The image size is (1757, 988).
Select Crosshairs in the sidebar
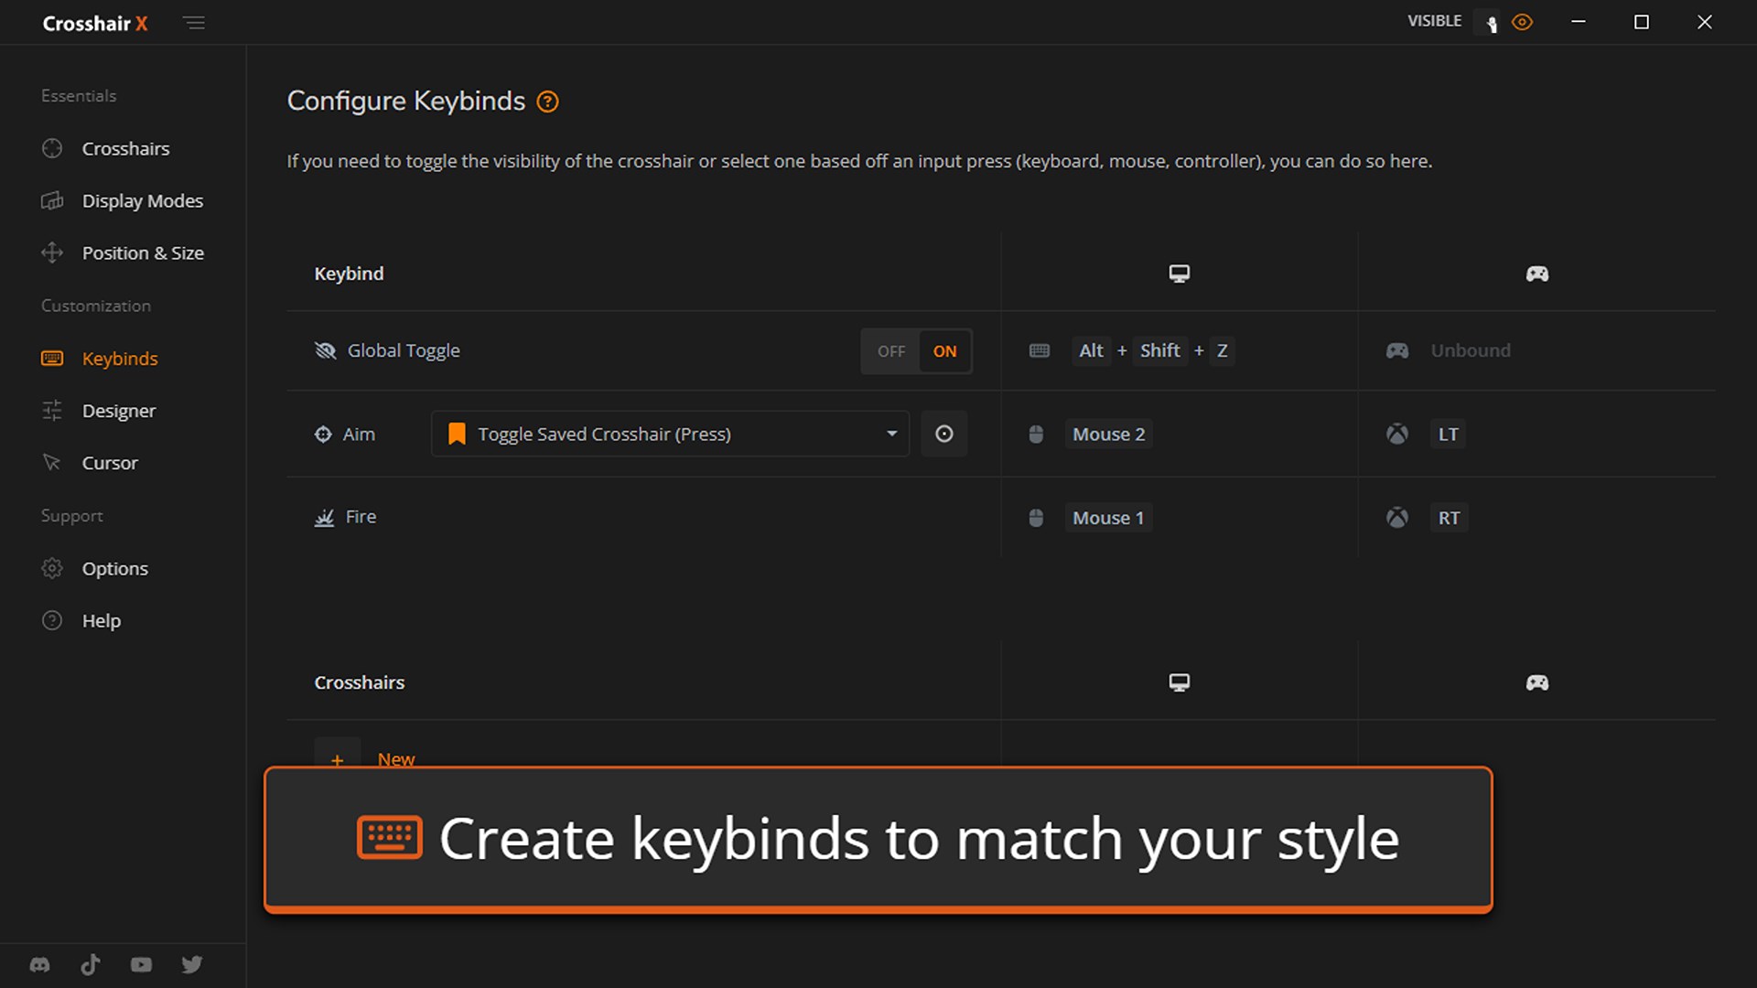[x=125, y=148]
